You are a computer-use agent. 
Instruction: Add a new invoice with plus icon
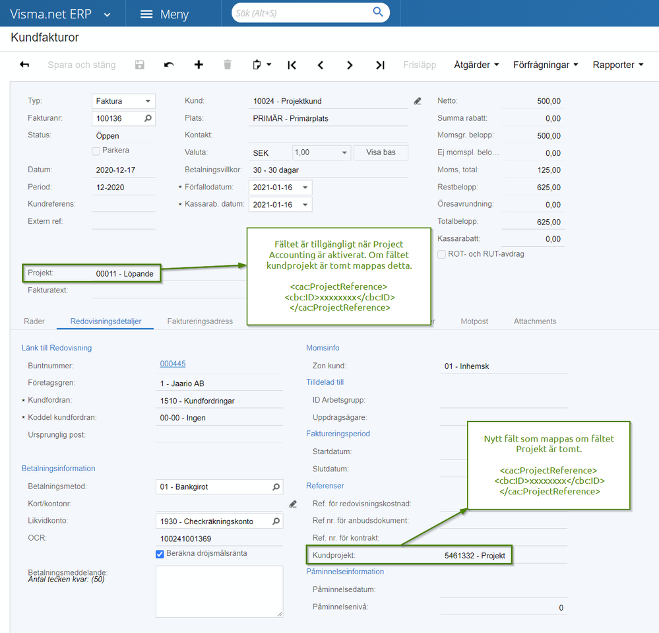click(199, 64)
